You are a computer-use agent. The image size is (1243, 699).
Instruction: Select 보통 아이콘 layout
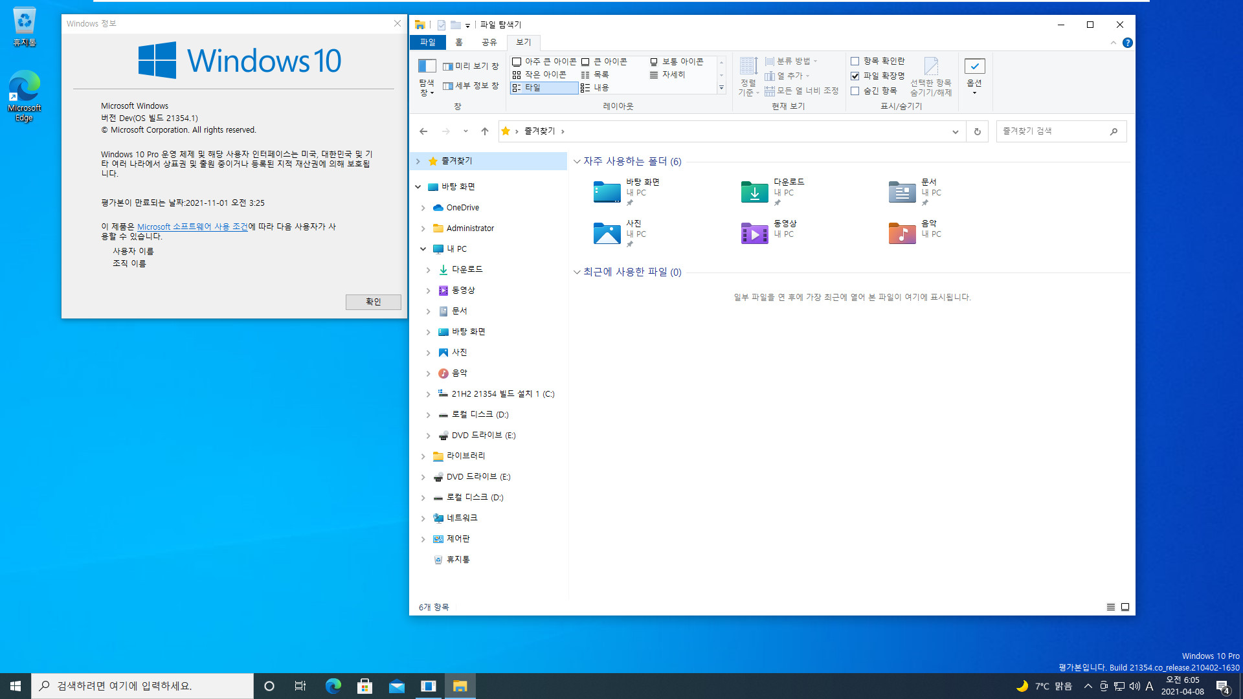[x=677, y=61]
